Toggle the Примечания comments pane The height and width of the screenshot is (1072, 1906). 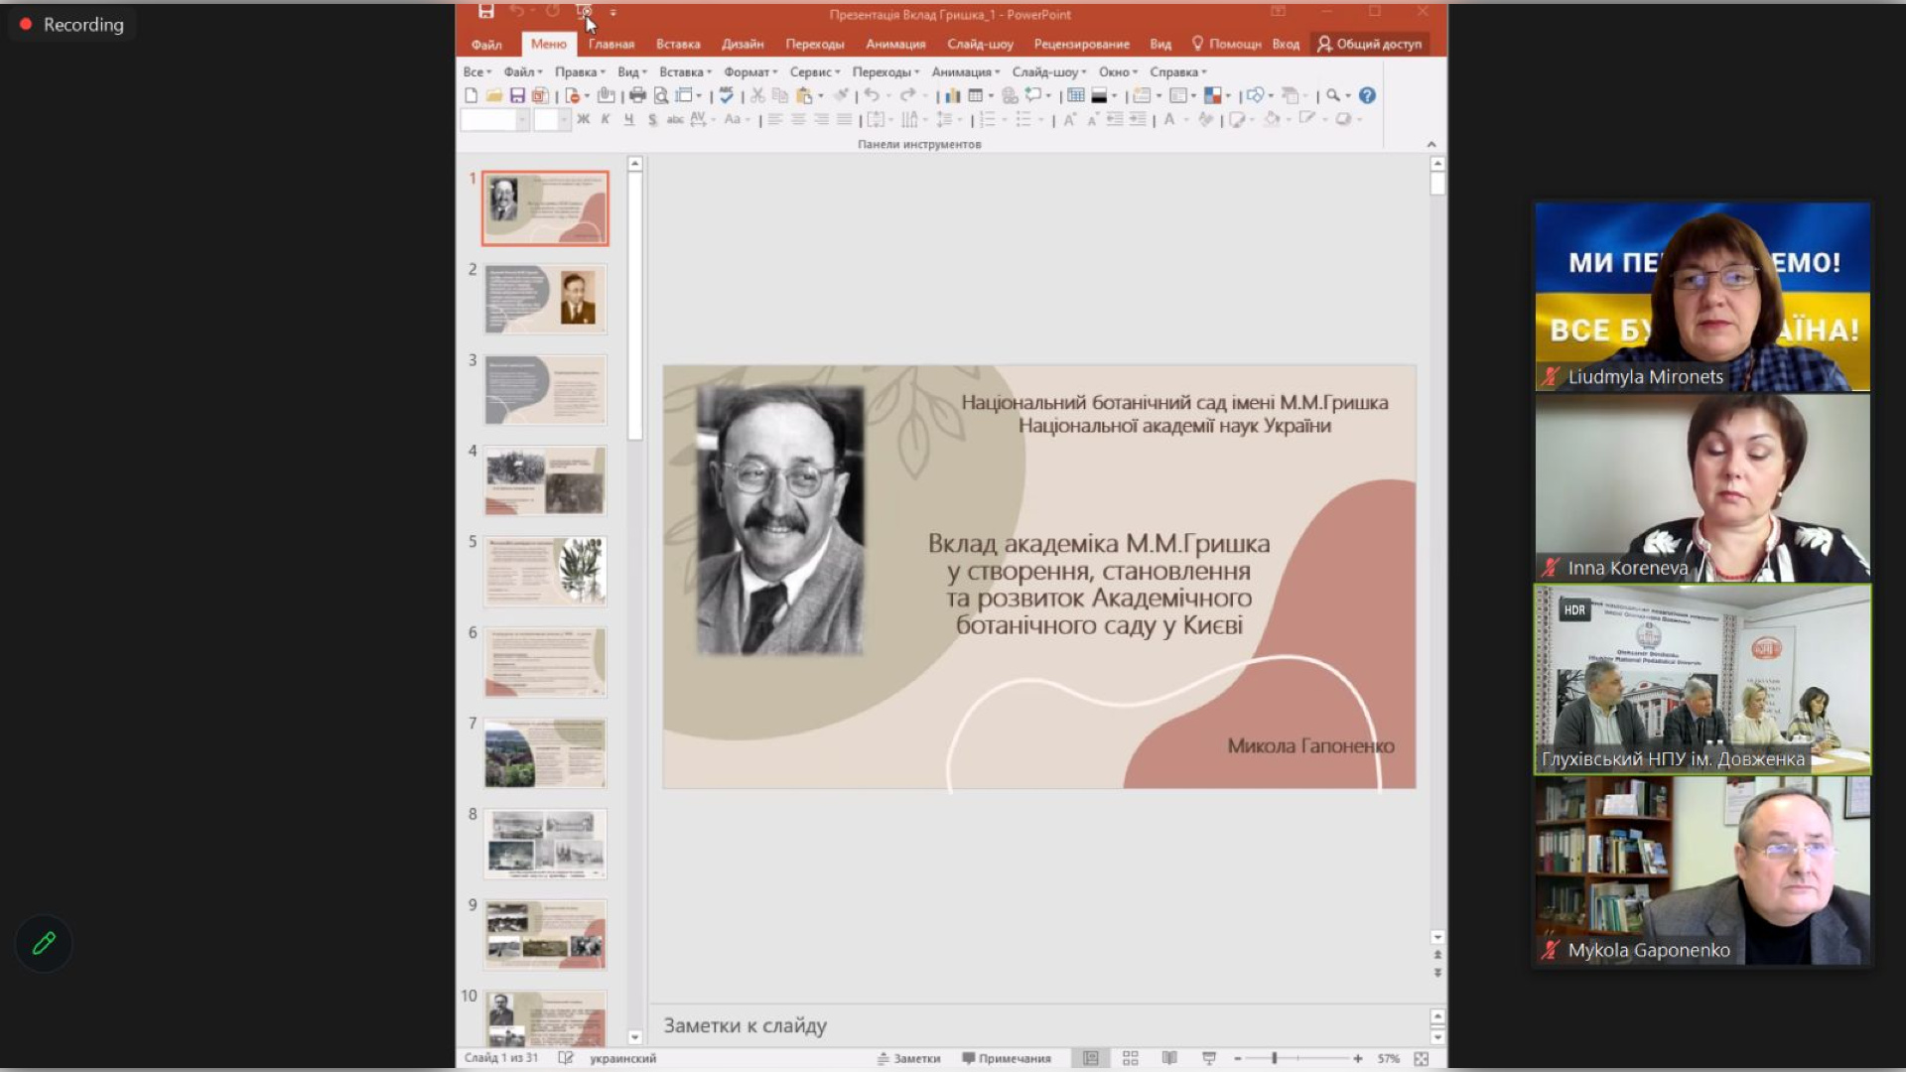pos(1006,1058)
